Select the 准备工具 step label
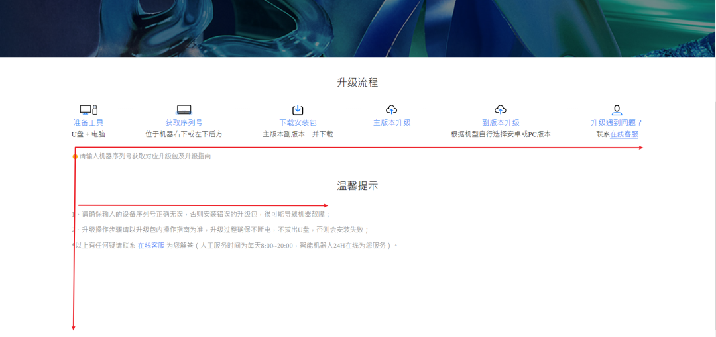This screenshot has height=337, width=716. tap(89, 122)
